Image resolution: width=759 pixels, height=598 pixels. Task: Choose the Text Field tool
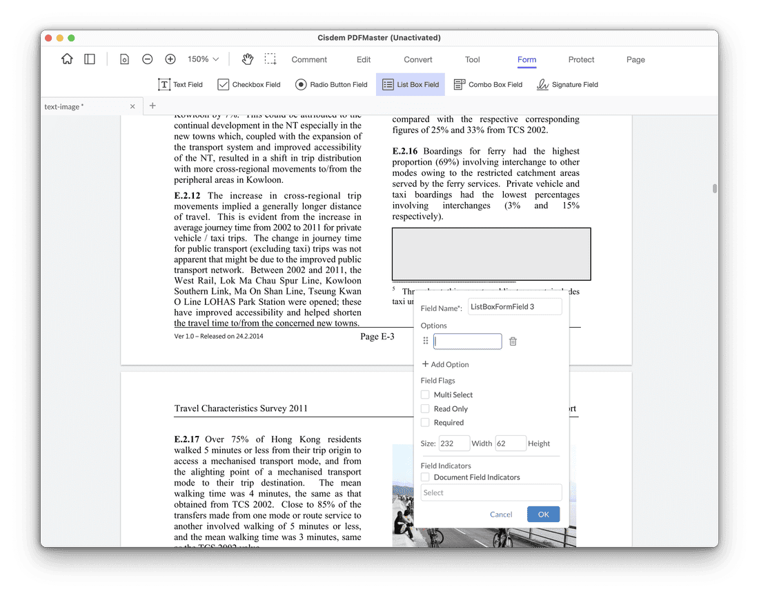[x=180, y=85]
